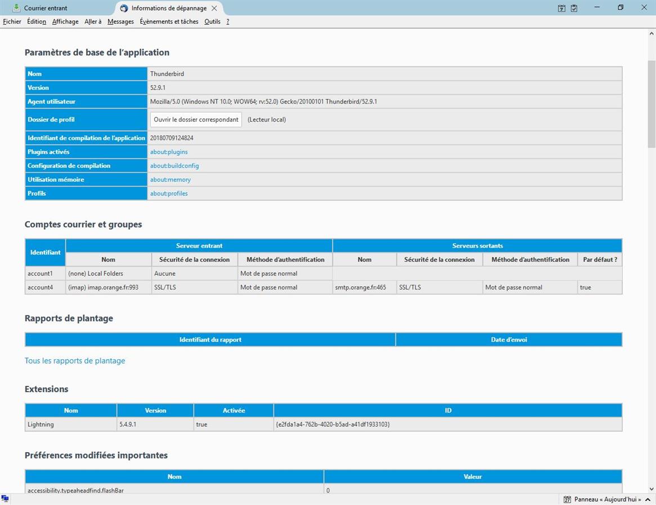The width and height of the screenshot is (656, 505).
Task: Close the Informations de dépannage tab
Action: coord(214,8)
